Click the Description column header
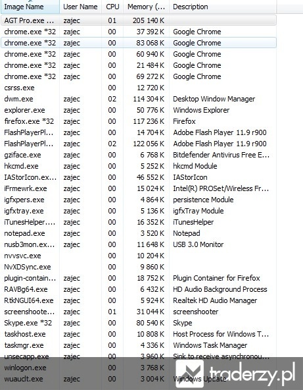 coord(223,7)
